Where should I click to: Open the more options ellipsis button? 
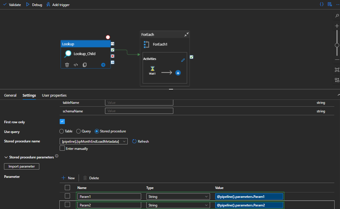[x=338, y=5]
